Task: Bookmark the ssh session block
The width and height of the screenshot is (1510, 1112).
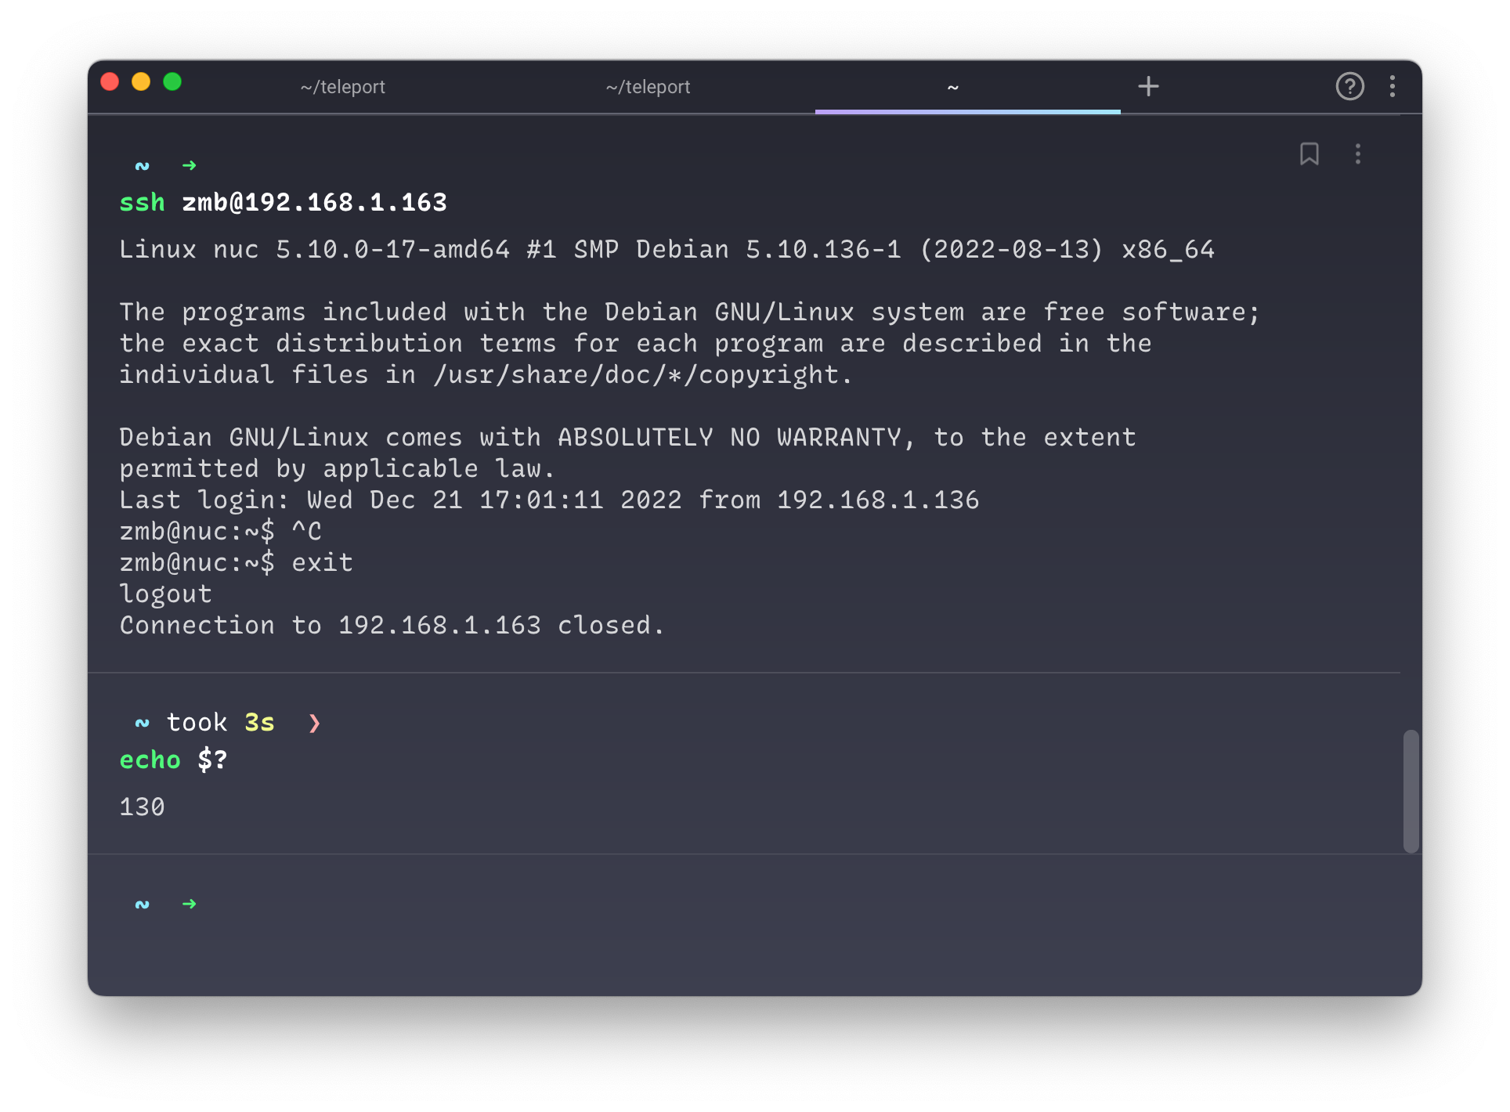Action: (x=1311, y=154)
